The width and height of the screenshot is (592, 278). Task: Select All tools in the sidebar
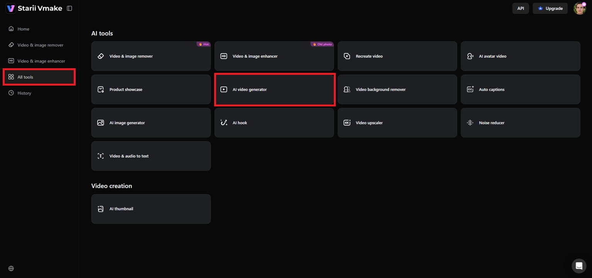(39, 77)
